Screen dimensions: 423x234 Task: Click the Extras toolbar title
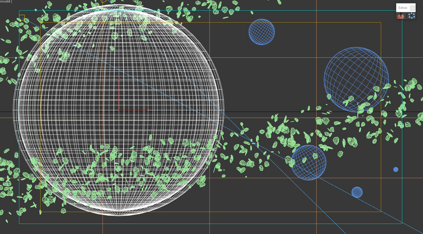[x=403, y=8]
